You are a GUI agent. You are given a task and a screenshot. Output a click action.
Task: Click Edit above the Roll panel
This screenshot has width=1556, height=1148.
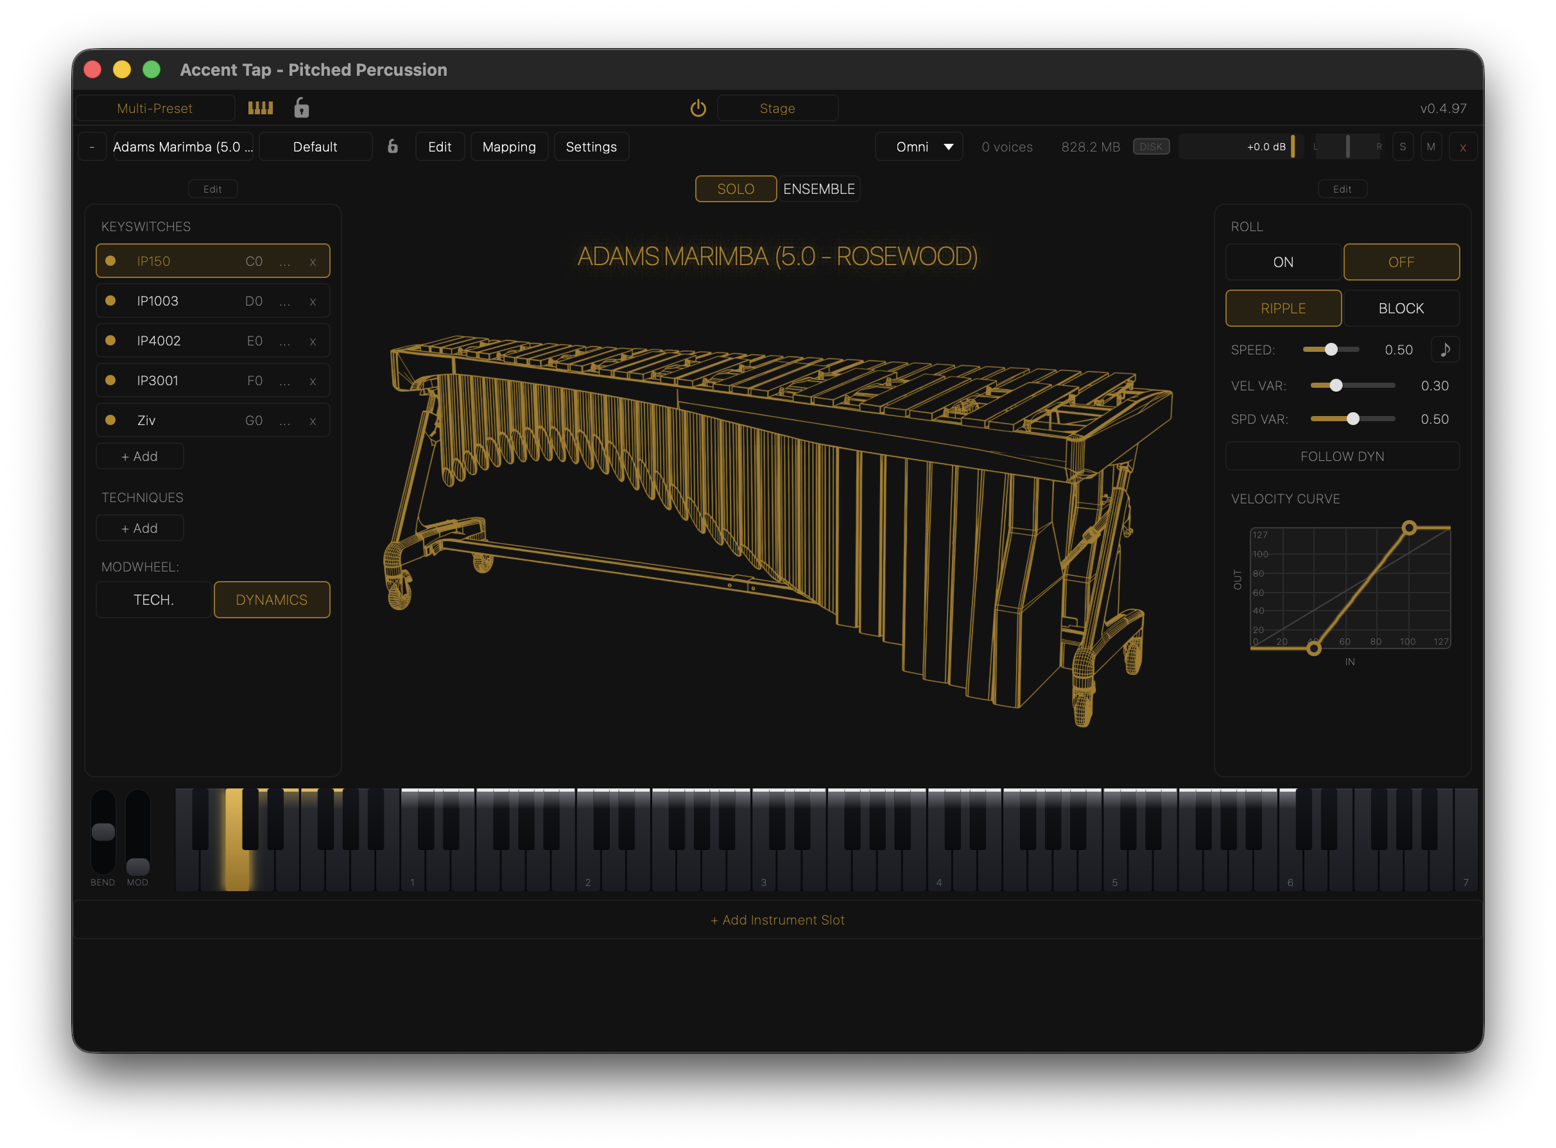[1342, 189]
